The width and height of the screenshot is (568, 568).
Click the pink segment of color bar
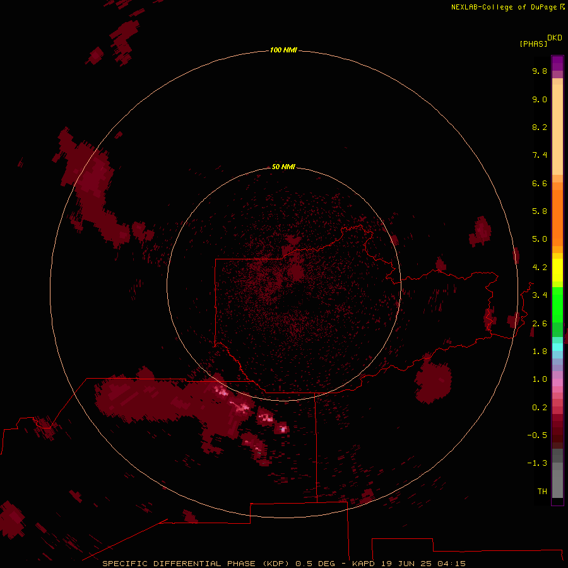click(557, 382)
